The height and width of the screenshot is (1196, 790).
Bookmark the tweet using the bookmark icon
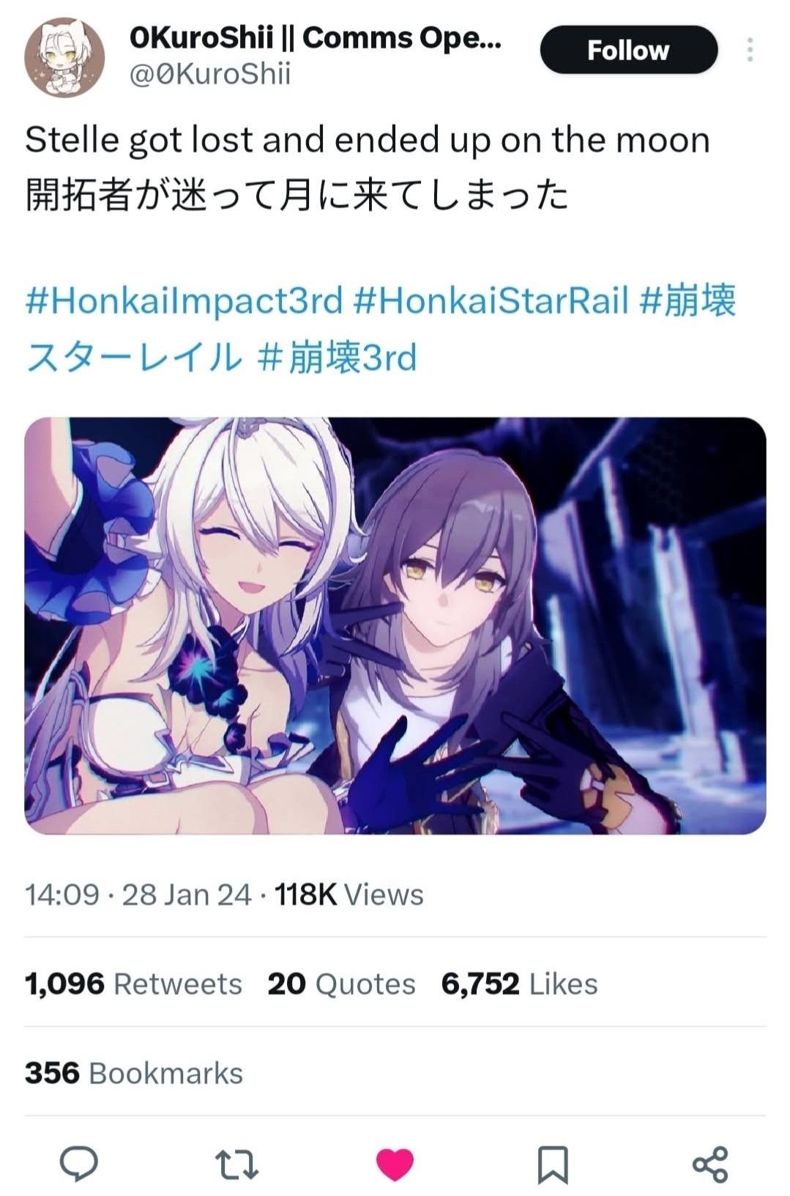pos(553,1164)
